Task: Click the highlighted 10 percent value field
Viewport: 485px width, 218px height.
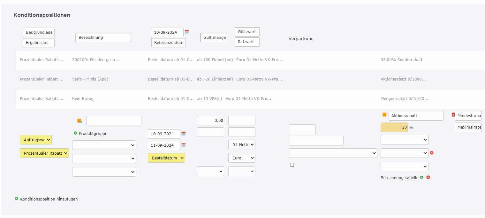Action: pos(394,127)
